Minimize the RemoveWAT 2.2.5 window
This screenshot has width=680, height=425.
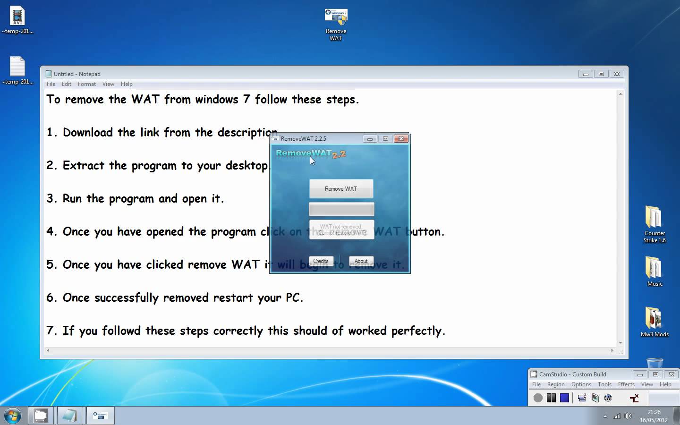tap(370, 138)
